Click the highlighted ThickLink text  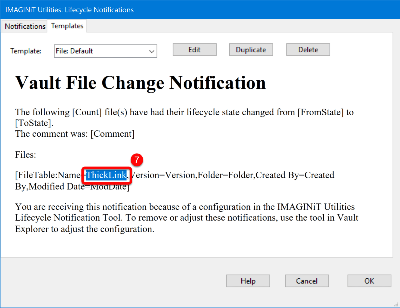pyautogui.click(x=106, y=175)
